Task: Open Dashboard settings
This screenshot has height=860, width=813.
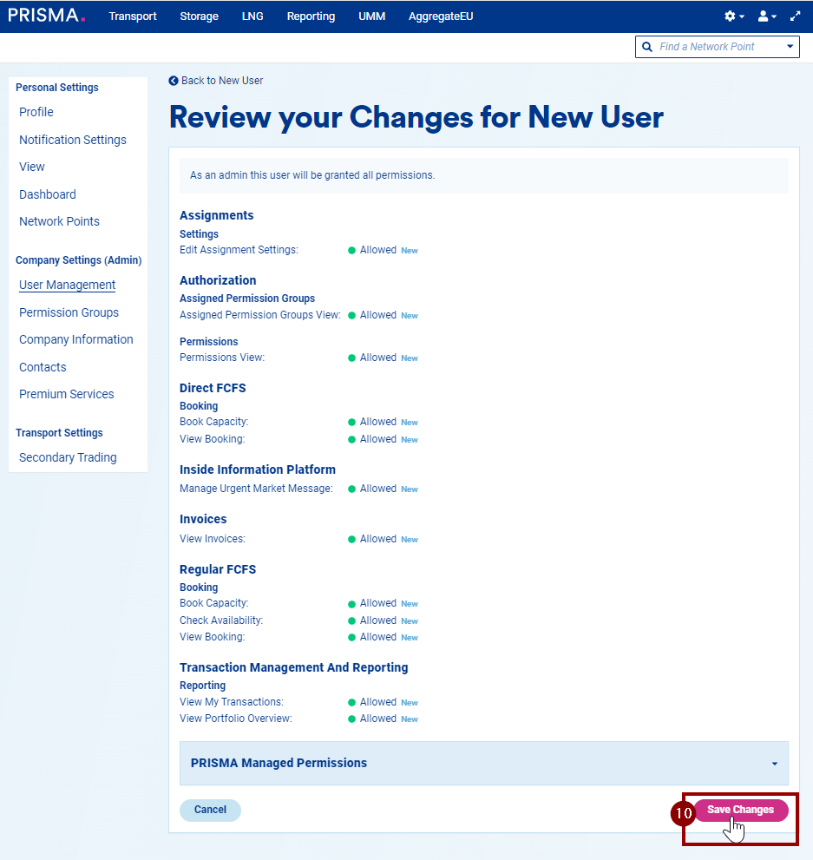Action: [48, 194]
